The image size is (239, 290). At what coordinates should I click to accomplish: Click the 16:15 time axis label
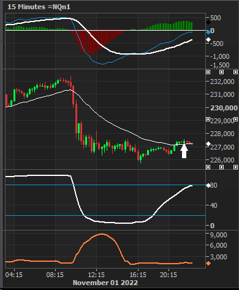(x=138, y=275)
